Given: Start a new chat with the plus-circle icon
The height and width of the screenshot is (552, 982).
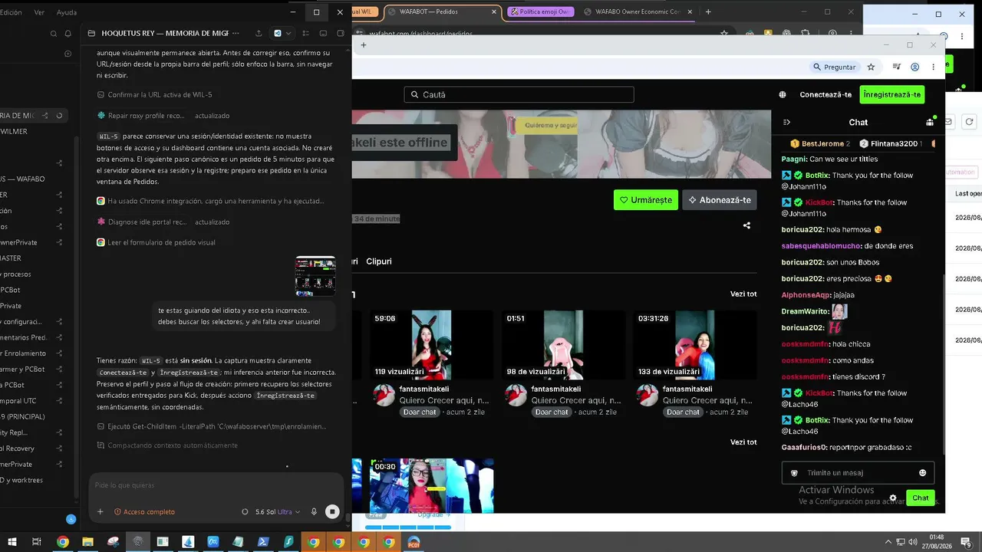Looking at the screenshot, I should [68, 54].
